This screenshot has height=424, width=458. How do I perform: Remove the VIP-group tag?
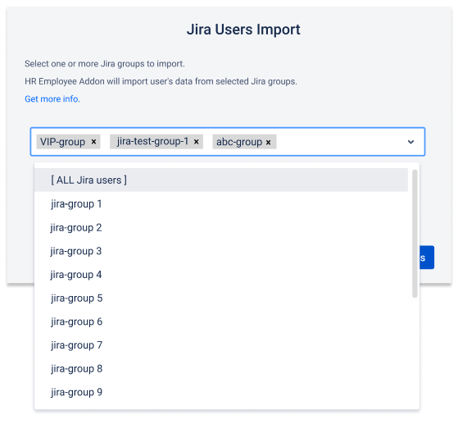click(93, 142)
